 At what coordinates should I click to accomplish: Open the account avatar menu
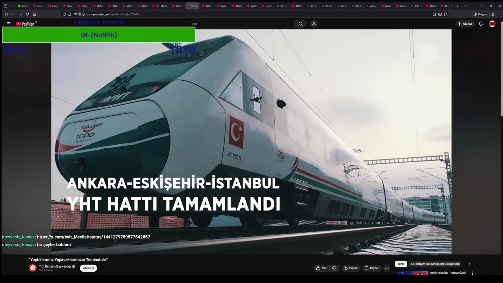point(492,24)
